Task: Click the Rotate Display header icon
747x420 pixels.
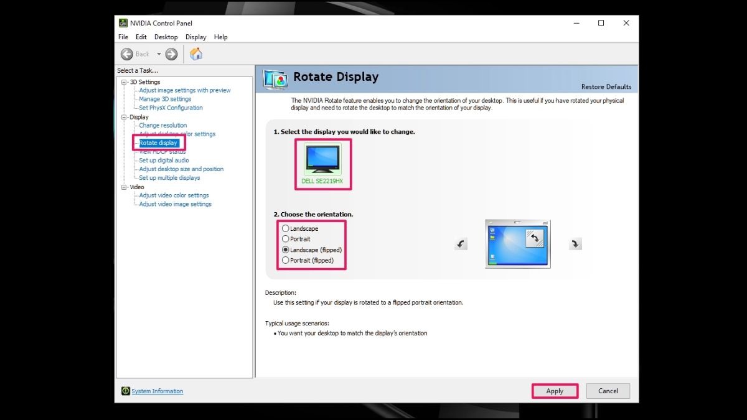Action: click(x=275, y=80)
